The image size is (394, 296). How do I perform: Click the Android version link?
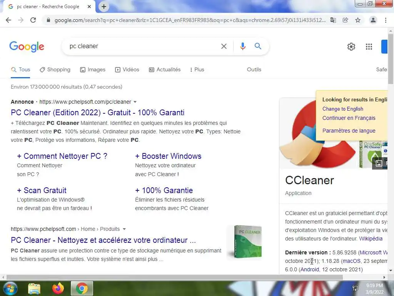pos(310,269)
